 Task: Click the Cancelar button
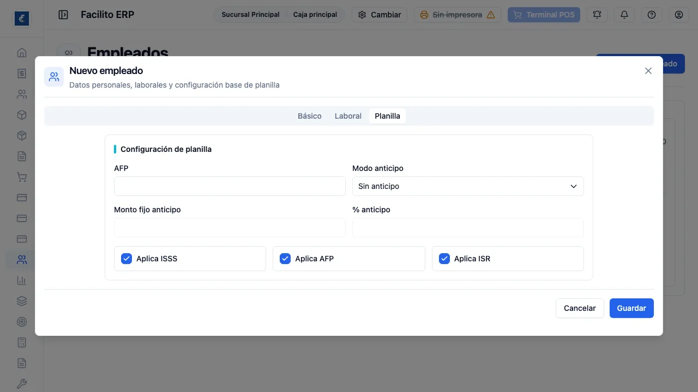tap(580, 308)
